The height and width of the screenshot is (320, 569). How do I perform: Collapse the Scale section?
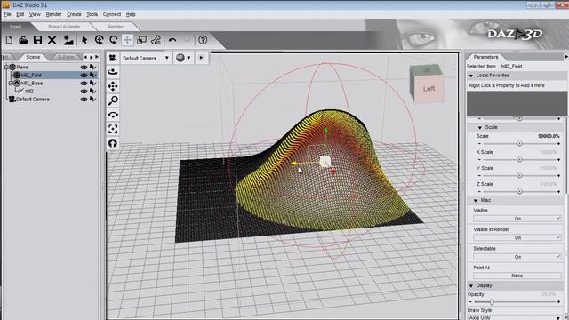pyautogui.click(x=480, y=127)
